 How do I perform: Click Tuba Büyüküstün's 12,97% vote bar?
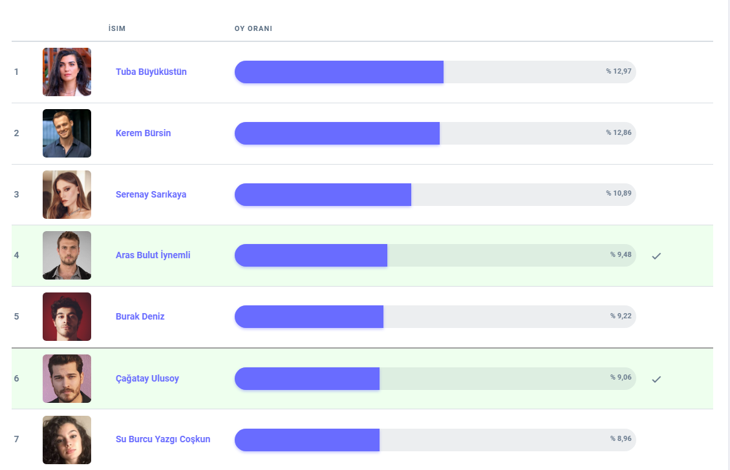(435, 72)
